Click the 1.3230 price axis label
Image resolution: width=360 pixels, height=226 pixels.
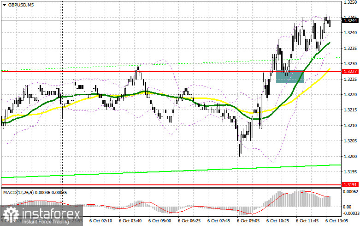tap(350, 64)
